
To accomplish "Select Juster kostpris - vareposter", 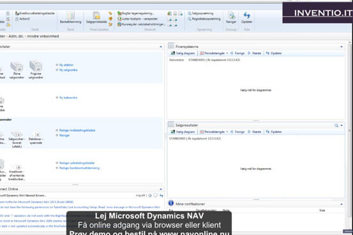I will click(x=137, y=19).
